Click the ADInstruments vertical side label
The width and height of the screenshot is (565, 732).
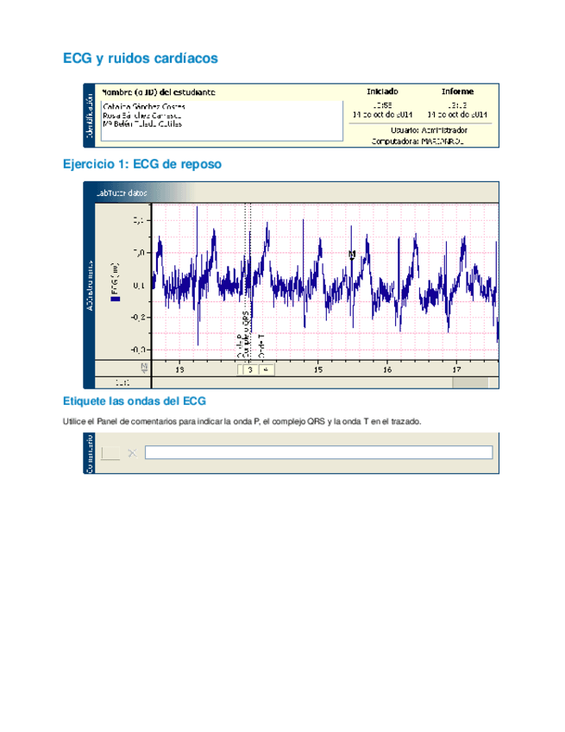pos(90,285)
